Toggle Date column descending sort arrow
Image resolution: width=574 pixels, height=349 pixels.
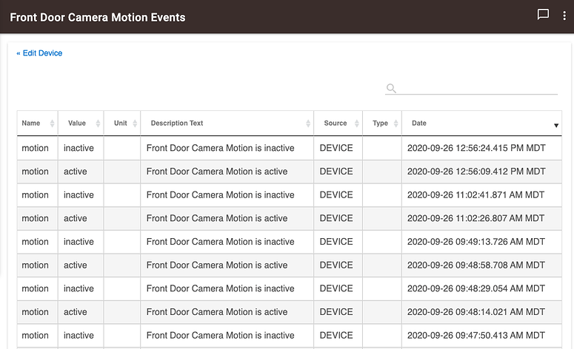[x=556, y=125]
